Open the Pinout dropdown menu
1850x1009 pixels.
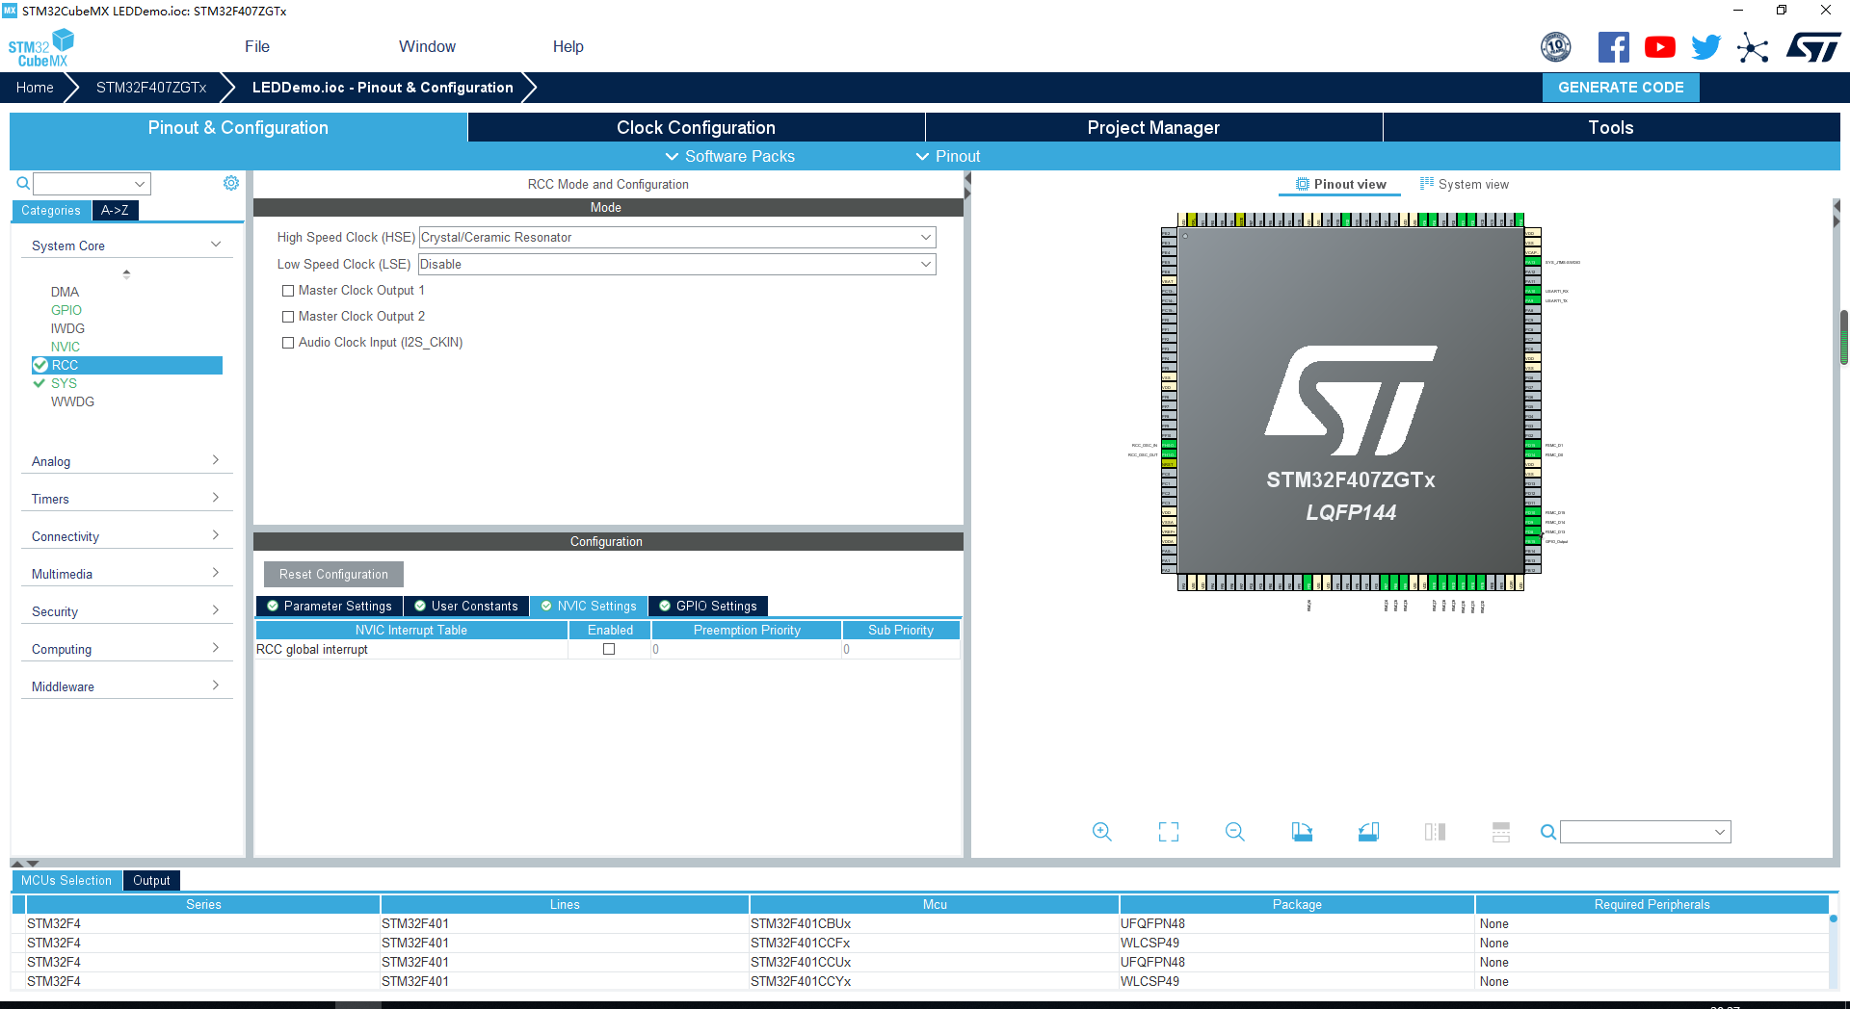[x=948, y=156]
